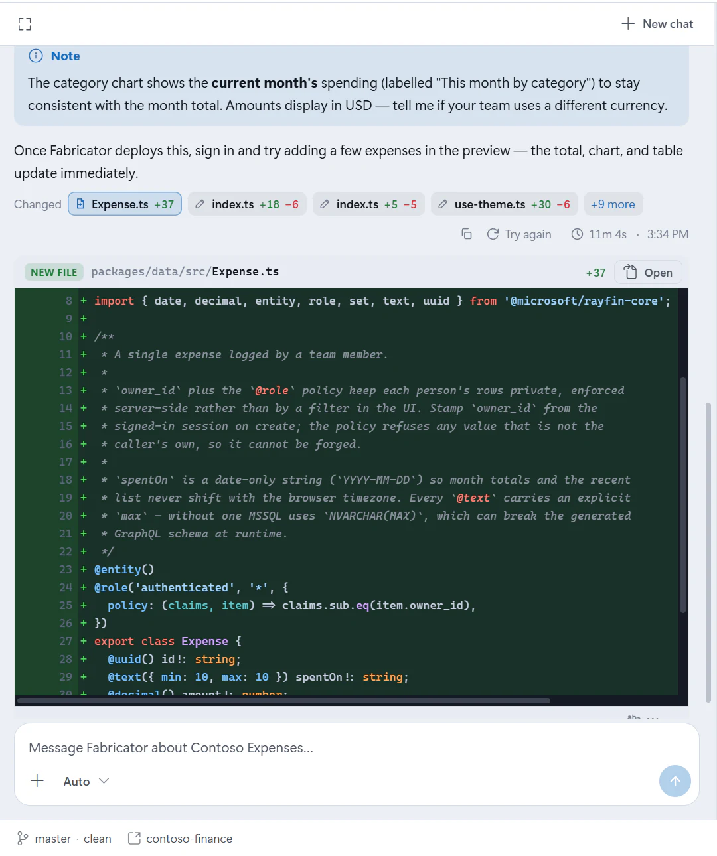Click code line 27 export class Expense
Viewport: 717px width, 856px height.
click(x=168, y=641)
